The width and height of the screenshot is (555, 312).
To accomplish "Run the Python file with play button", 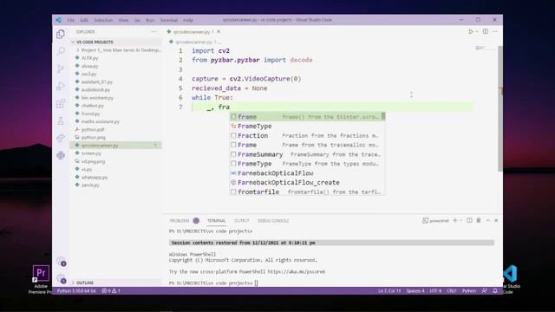I will coord(471,31).
